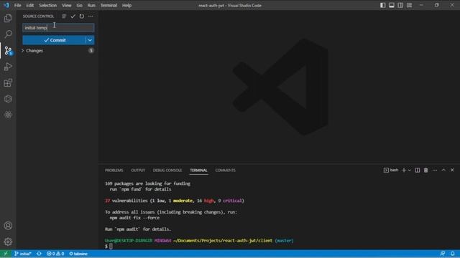Click '169 packages are looking for funding' line

[x=147, y=183]
